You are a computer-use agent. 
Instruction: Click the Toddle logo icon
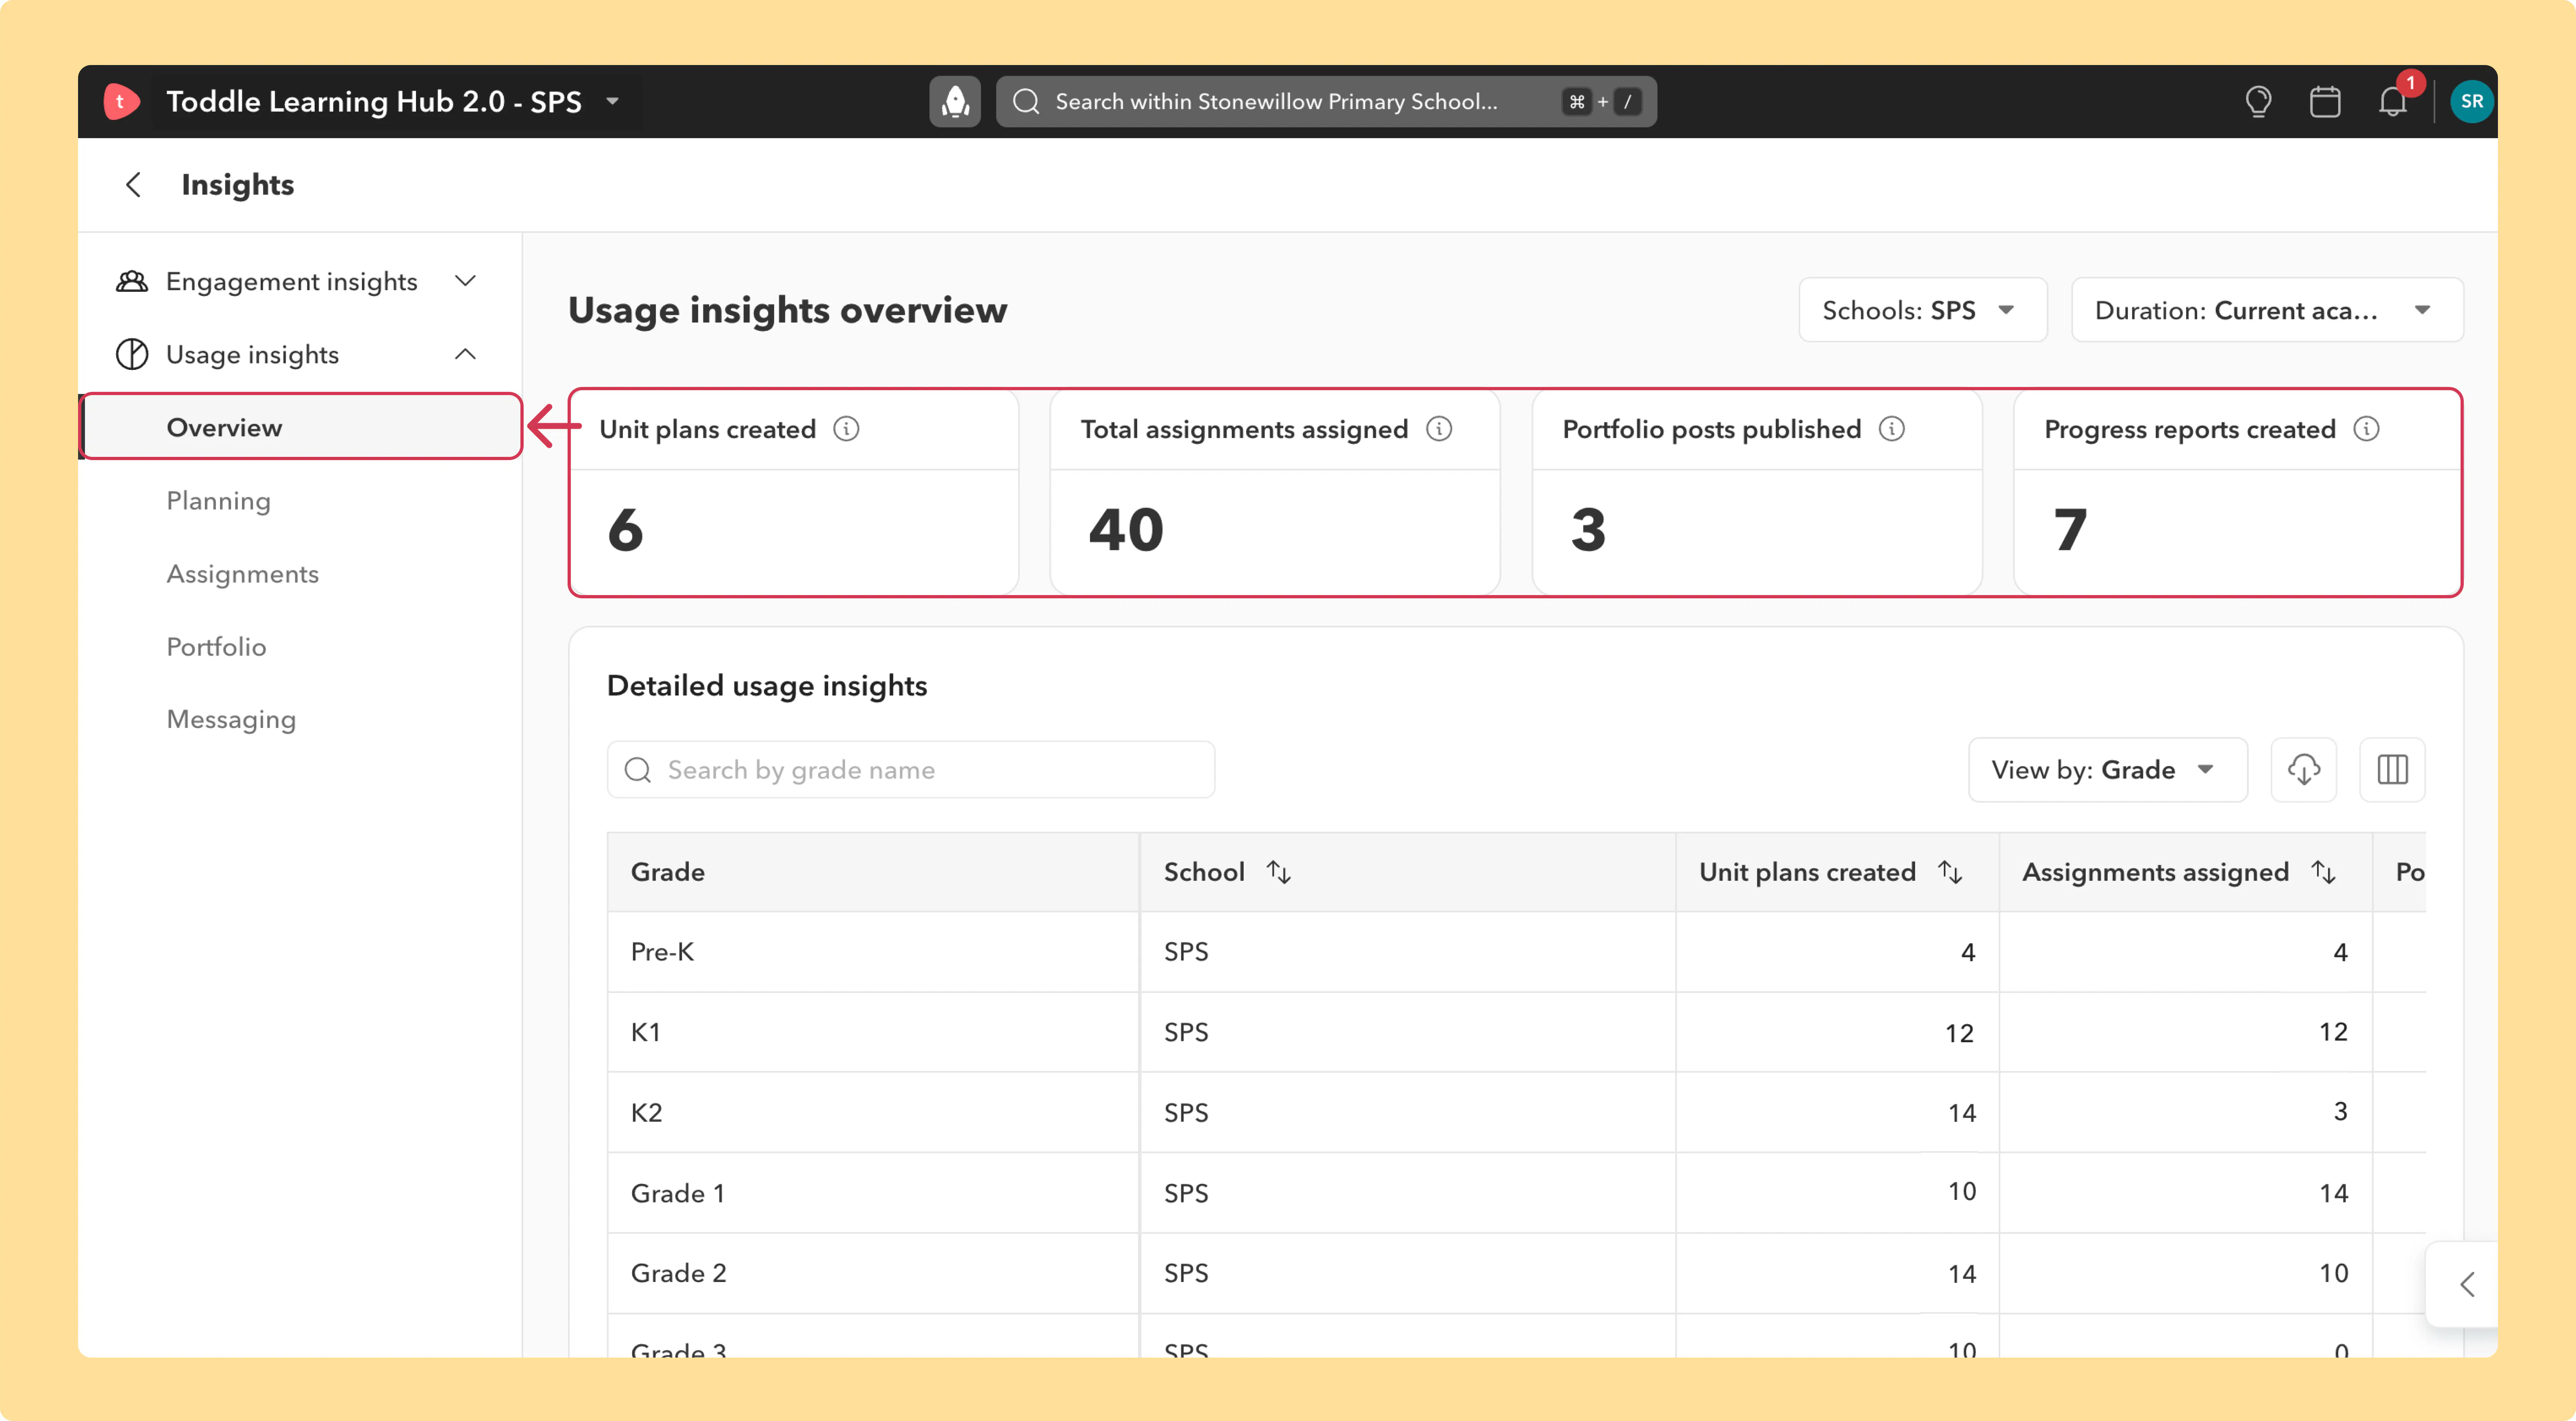point(121,101)
